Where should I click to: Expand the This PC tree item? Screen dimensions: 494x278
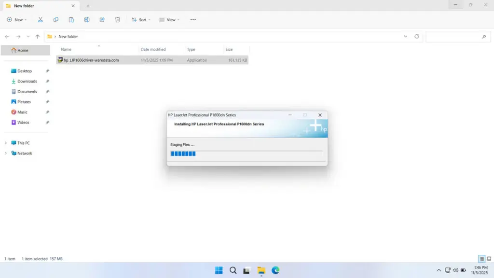click(x=6, y=142)
